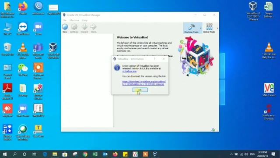Open the taskbar clock and date
This screenshot has height=158, width=280.
pos(262,154)
